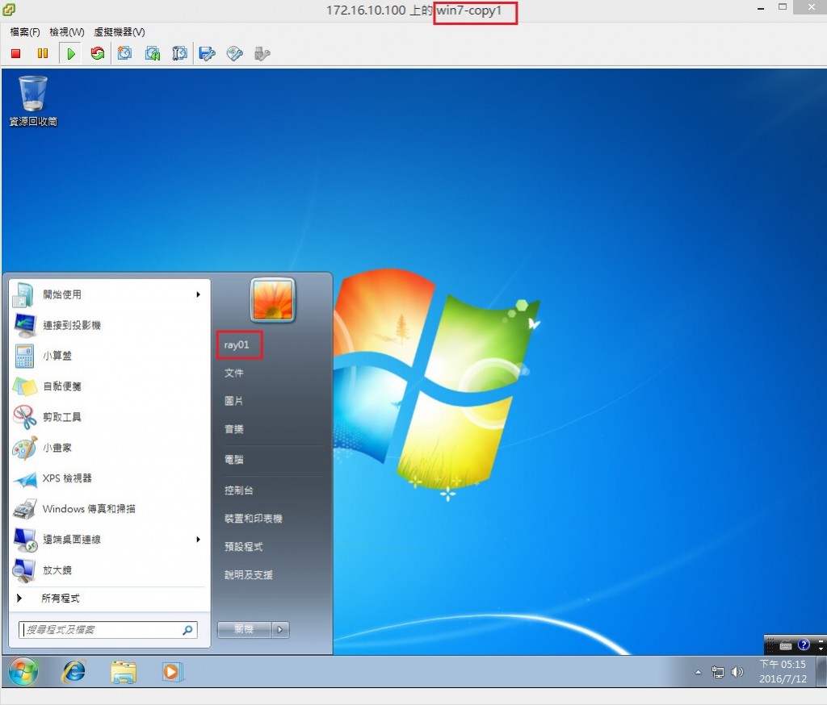Image resolution: width=827 pixels, height=705 pixels.
Task: Show hidden tray icons arrow
Action: [x=699, y=673]
